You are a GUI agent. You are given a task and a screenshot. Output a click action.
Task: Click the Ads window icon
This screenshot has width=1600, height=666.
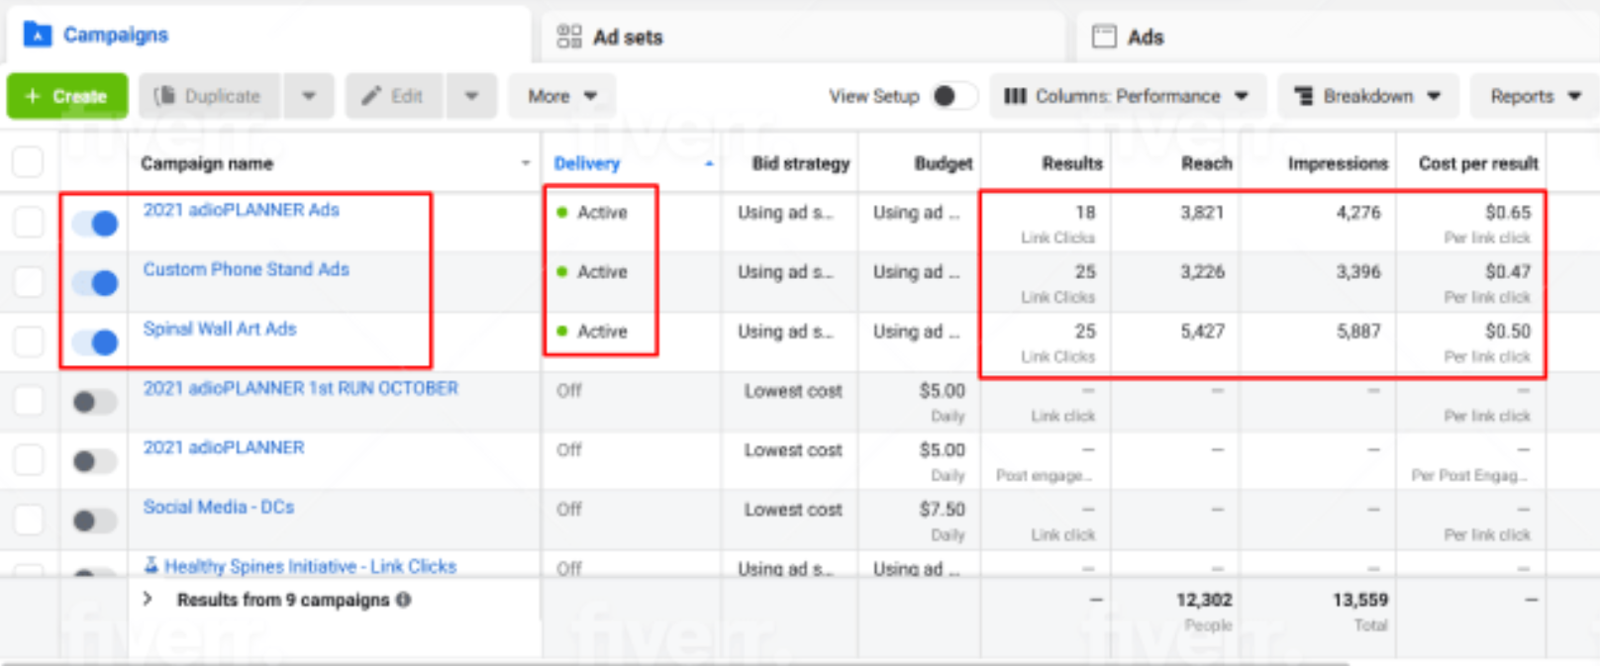[x=1103, y=37]
